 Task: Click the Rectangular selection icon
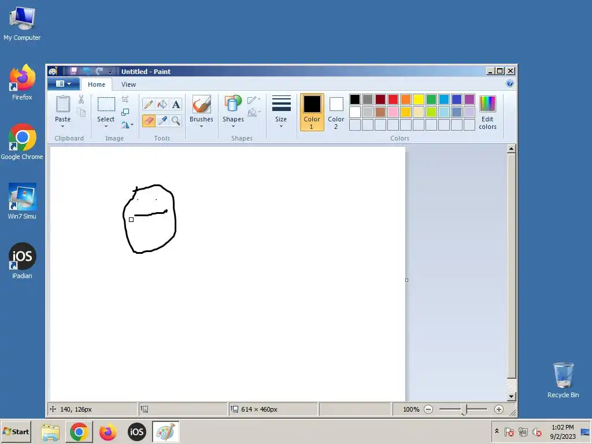(106, 104)
